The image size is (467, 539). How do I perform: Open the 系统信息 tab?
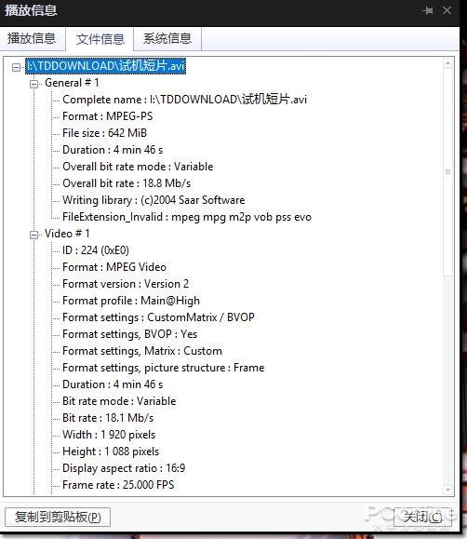pyautogui.click(x=167, y=38)
